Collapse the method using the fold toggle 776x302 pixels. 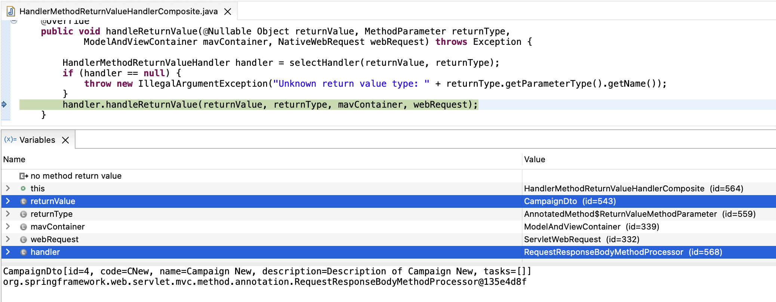click(14, 21)
